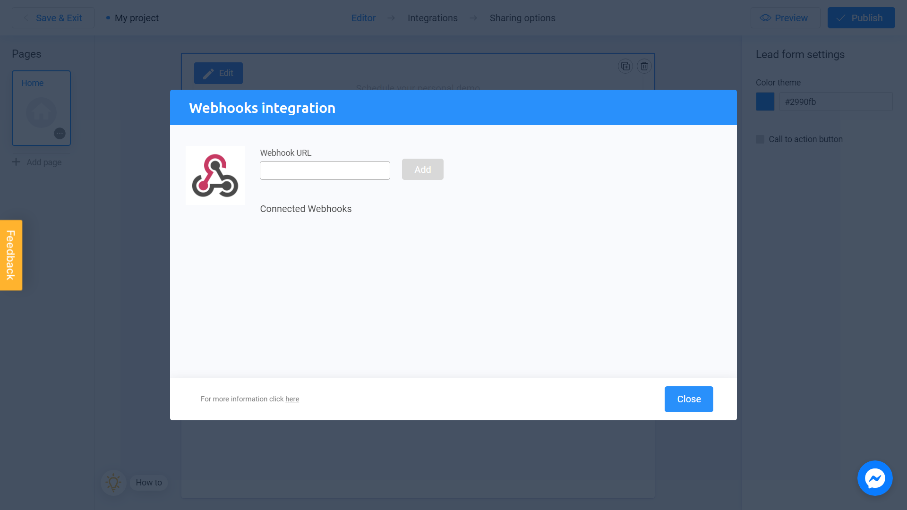
Task: Click the Messenger chat icon bottom right
Action: (x=875, y=478)
